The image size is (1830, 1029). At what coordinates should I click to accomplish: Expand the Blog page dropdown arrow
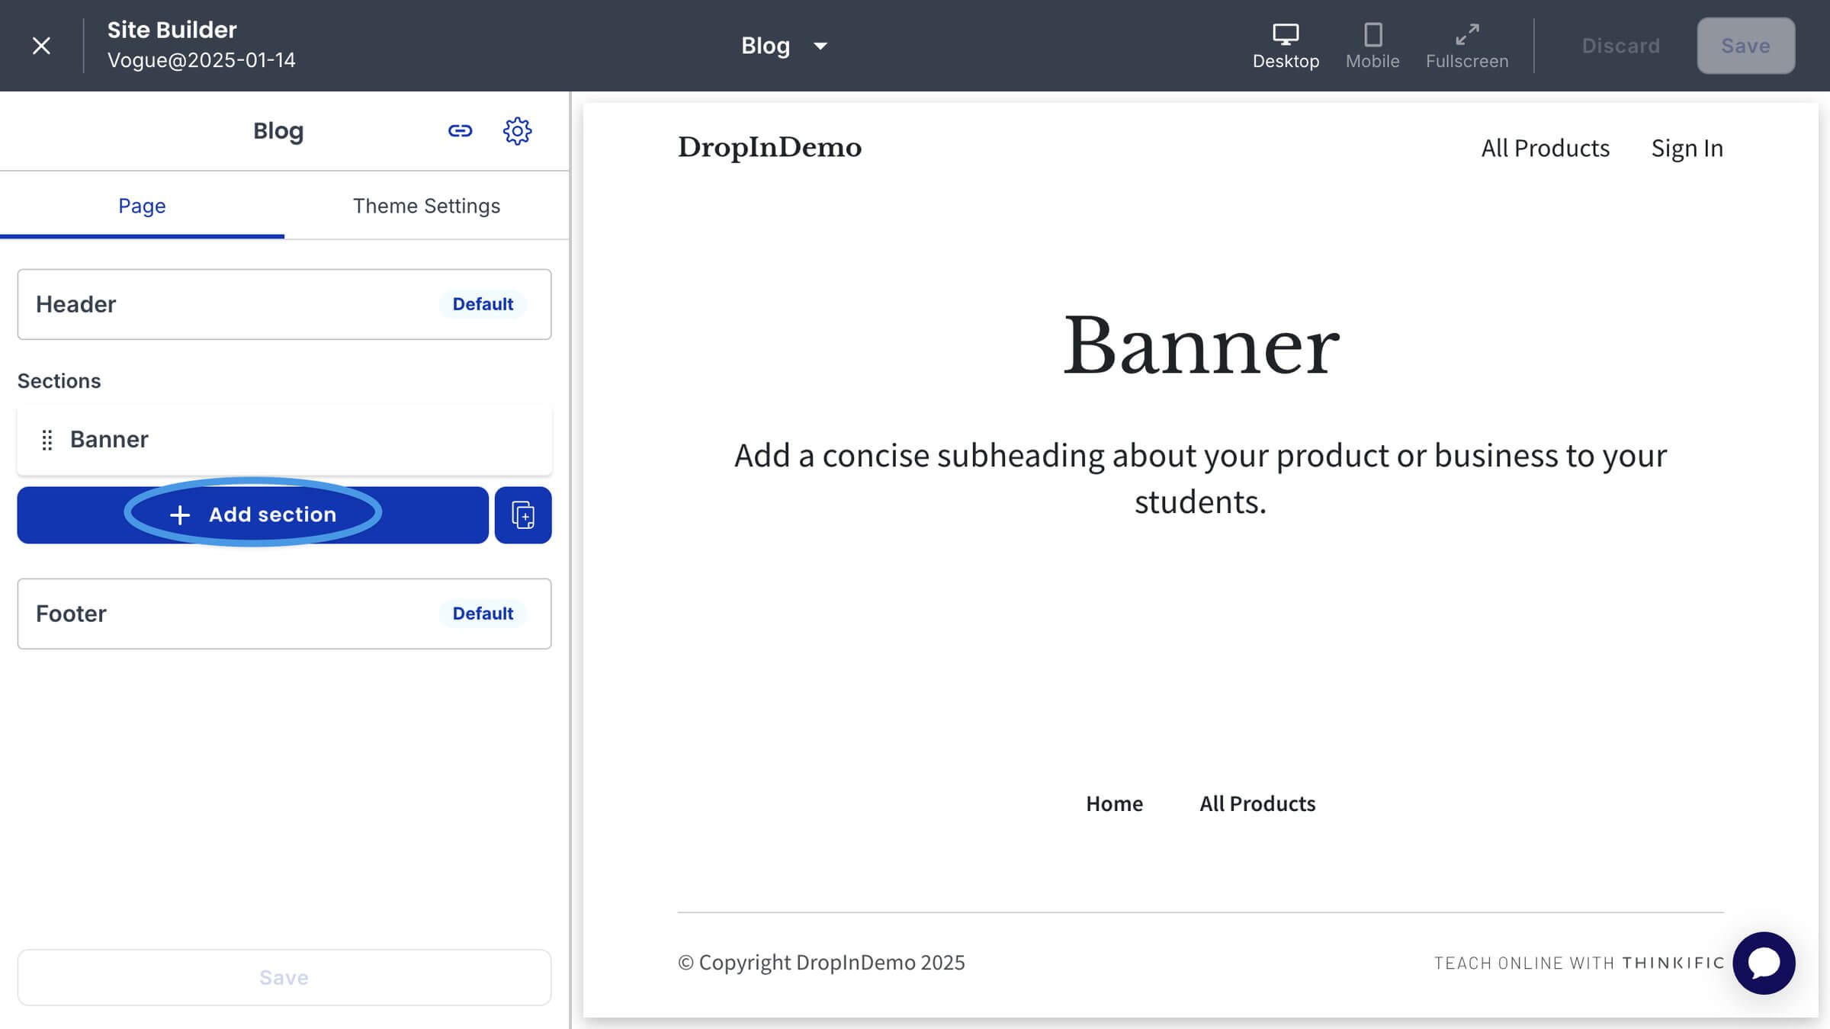pos(820,46)
